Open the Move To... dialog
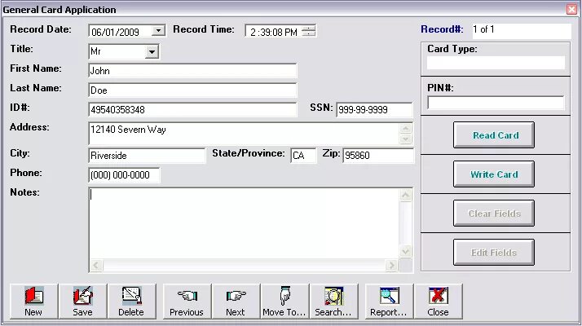Screen dimensions: 582x326 tap(284, 301)
